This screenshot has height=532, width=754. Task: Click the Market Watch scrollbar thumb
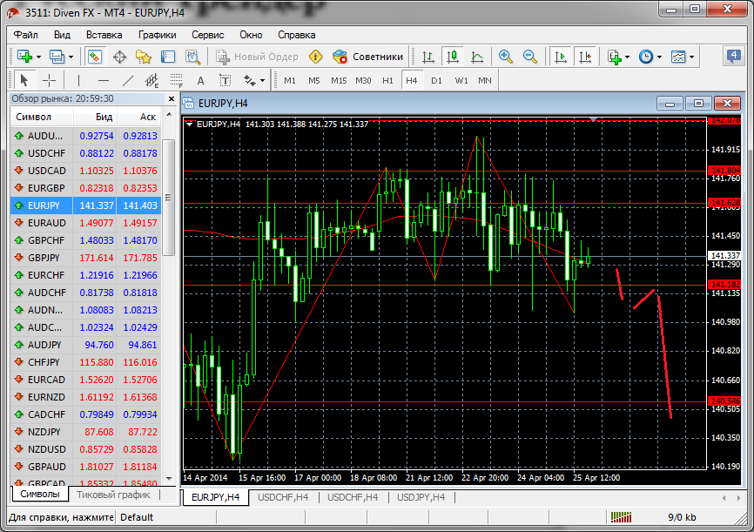point(169,198)
